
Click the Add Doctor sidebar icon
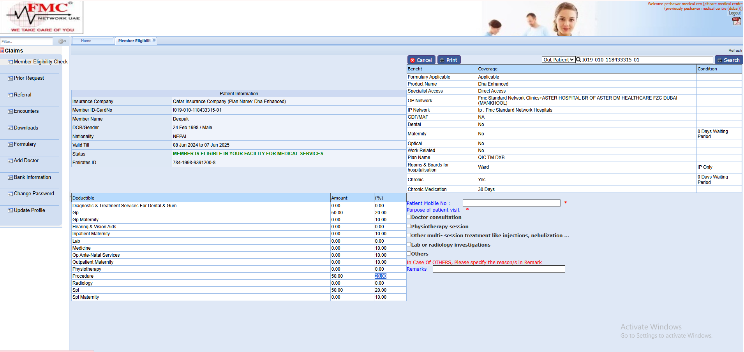10,161
